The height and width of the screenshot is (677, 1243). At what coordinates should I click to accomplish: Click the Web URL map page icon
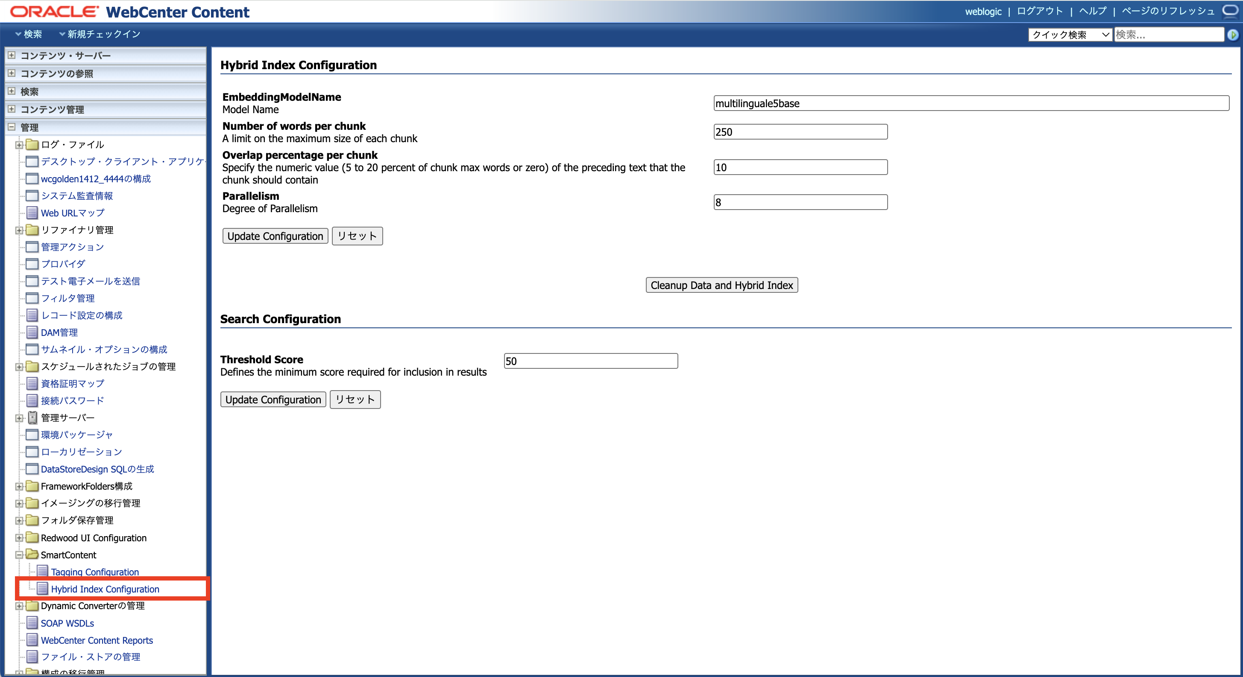point(32,213)
